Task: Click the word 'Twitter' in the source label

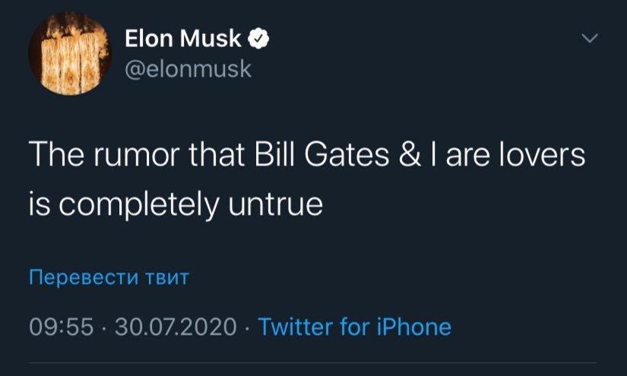Action: 296,327
